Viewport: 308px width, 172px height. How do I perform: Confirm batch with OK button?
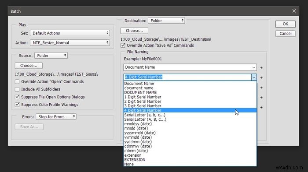[285, 24]
